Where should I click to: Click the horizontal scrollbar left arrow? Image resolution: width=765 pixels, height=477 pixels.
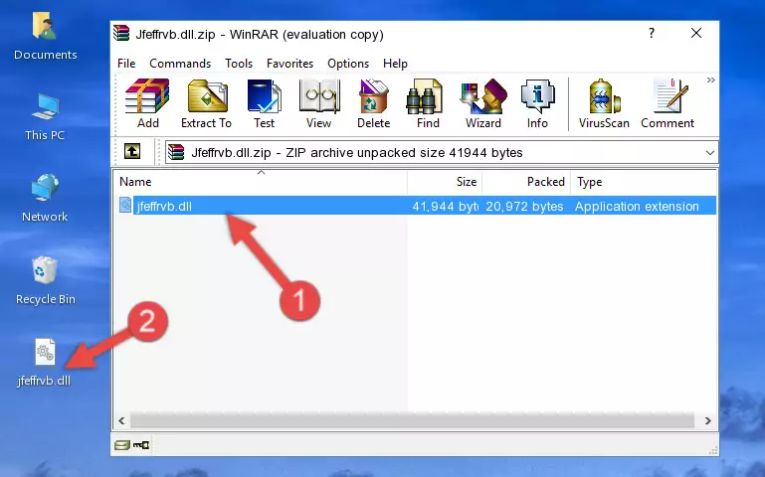pos(121,420)
